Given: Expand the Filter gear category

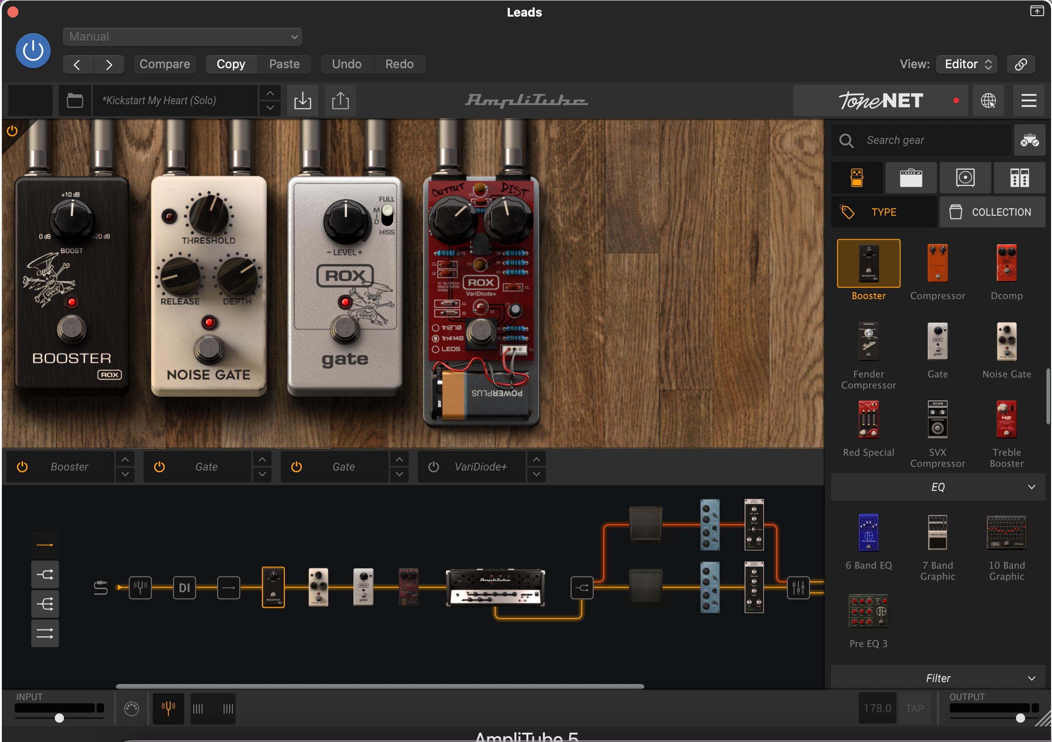Looking at the screenshot, I should tap(937, 678).
